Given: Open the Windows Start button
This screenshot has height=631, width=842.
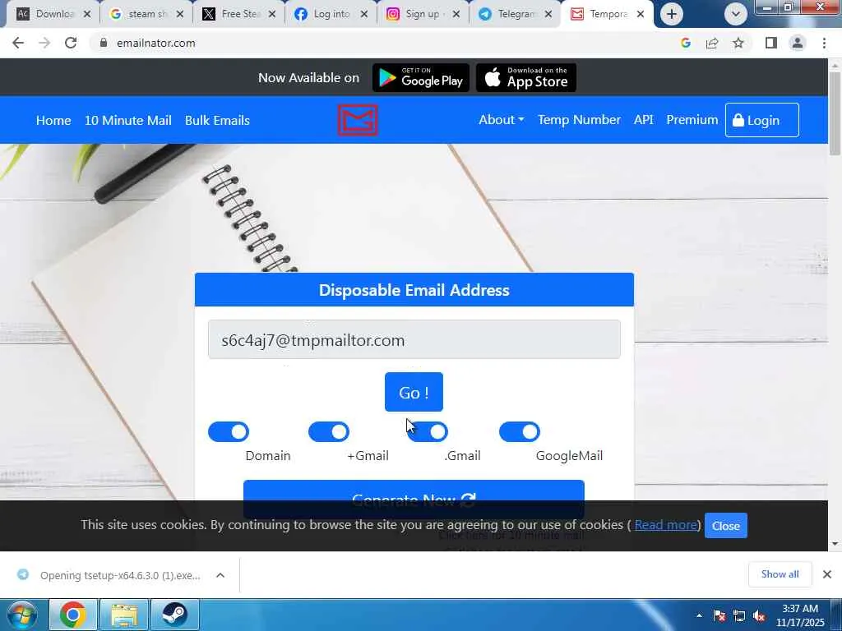Looking at the screenshot, I should click(x=21, y=615).
